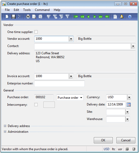139x153 pixels.
Task: Open the Contact dropdown arrow
Action: [x=133, y=46]
